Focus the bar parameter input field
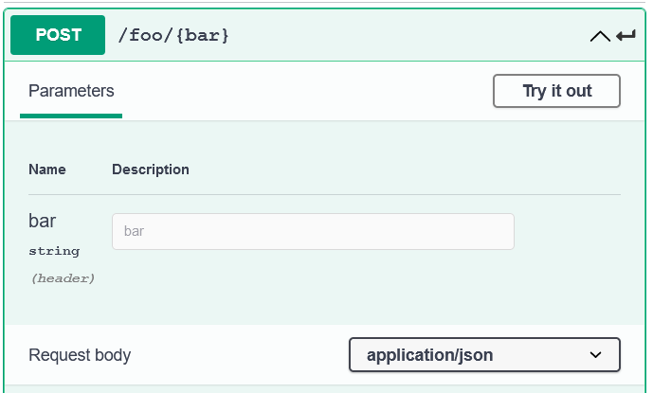 click(x=313, y=231)
